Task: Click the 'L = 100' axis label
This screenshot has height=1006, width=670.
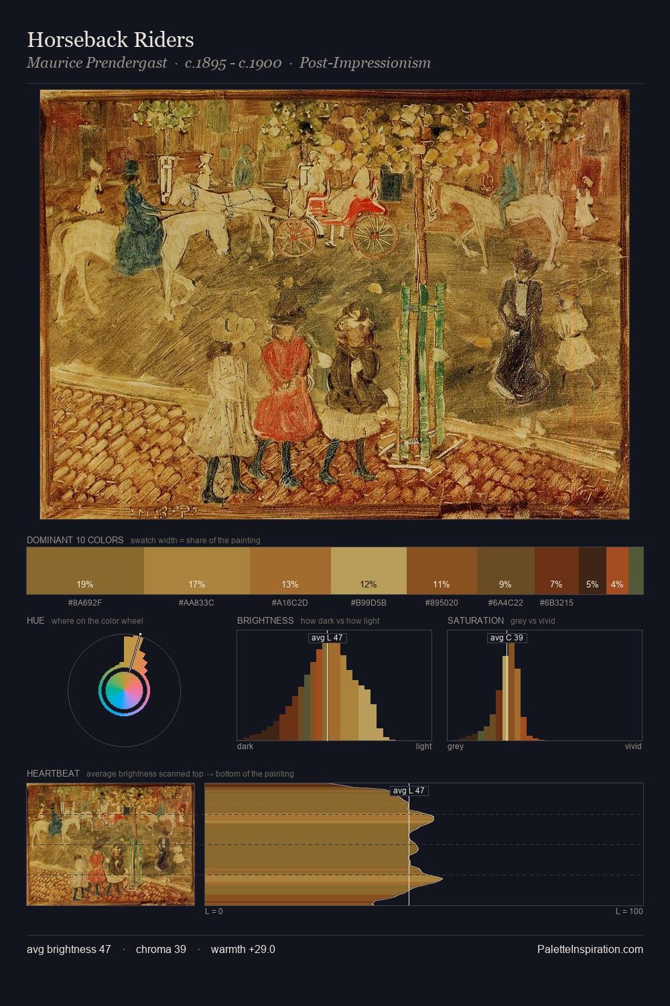Action: [629, 911]
